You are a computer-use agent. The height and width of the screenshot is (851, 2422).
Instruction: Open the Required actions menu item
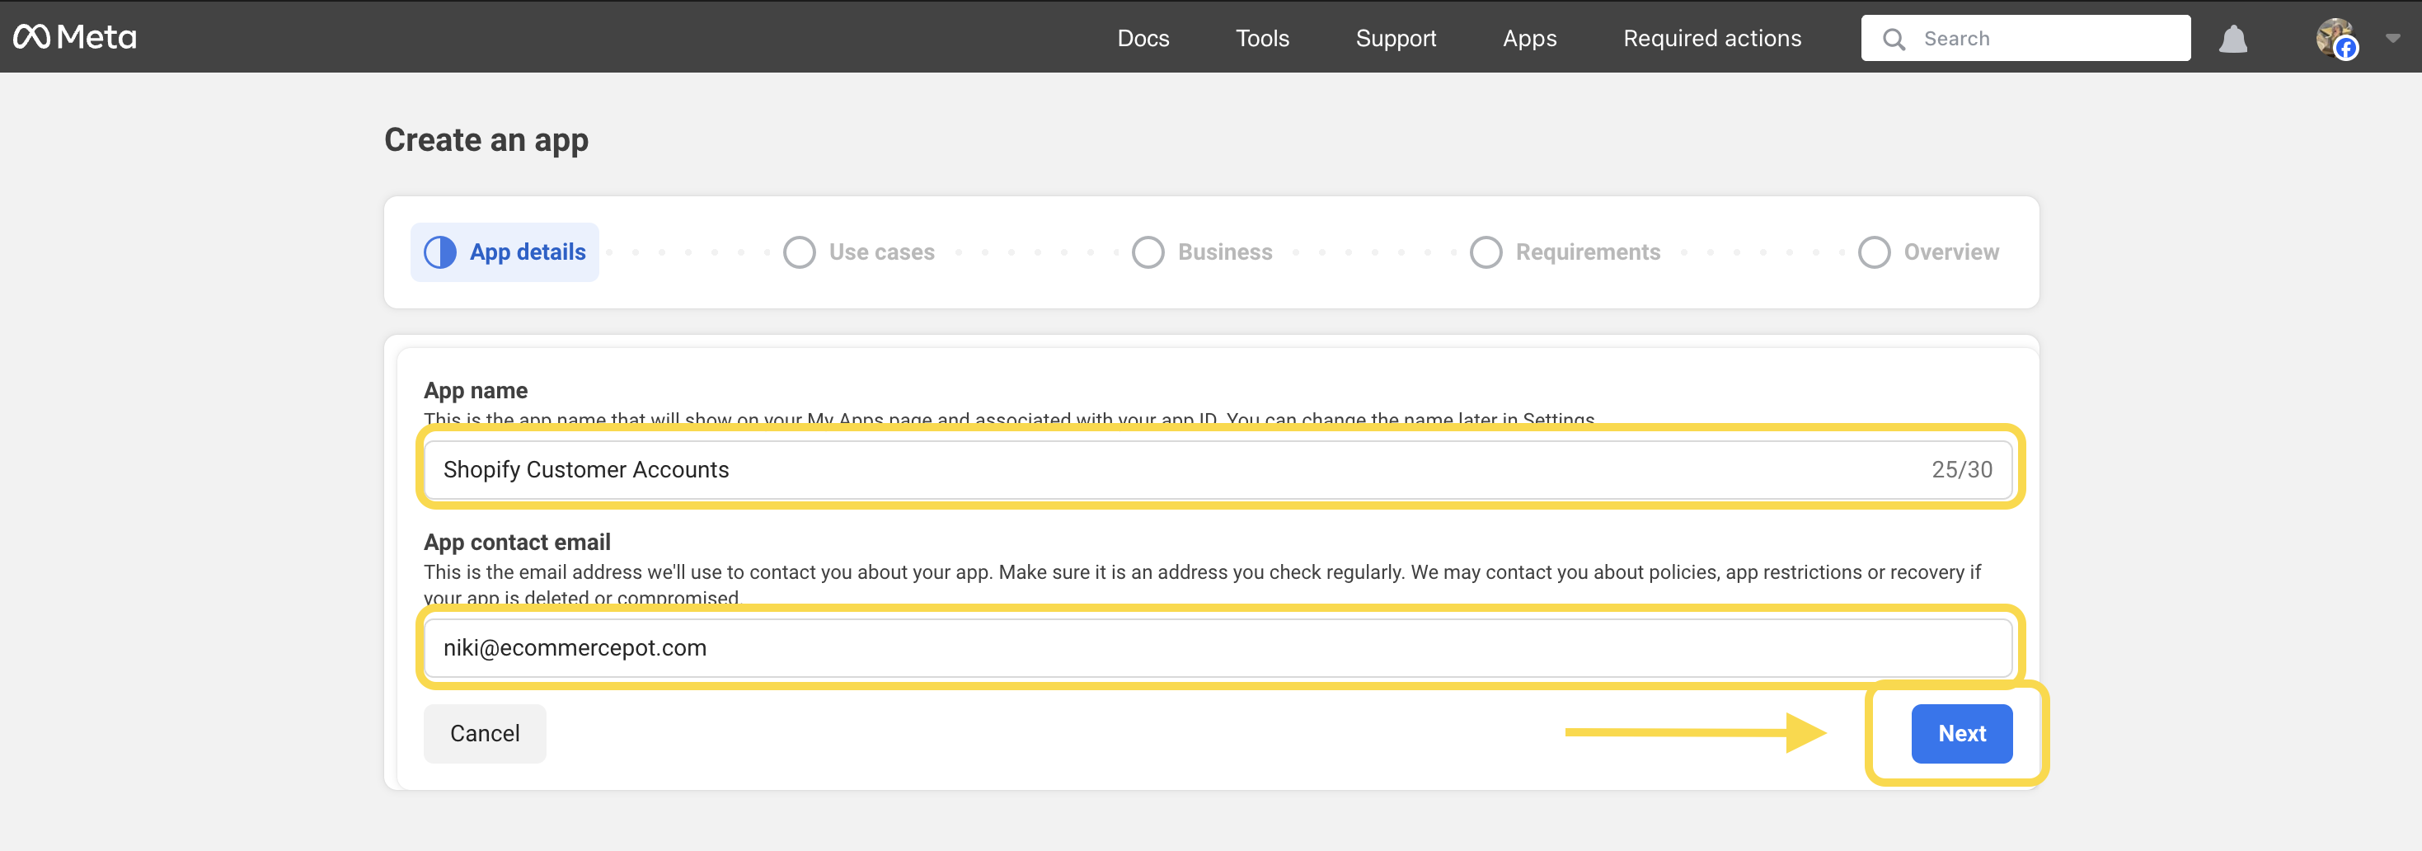click(1712, 38)
